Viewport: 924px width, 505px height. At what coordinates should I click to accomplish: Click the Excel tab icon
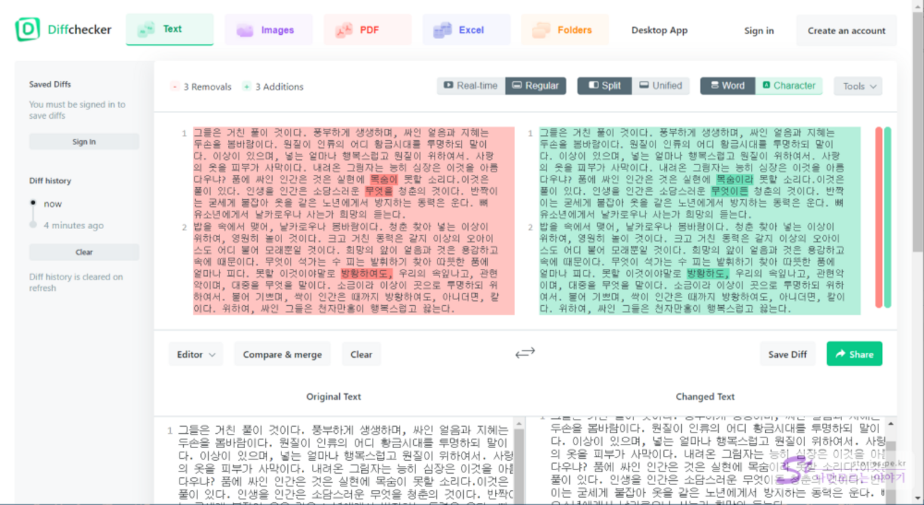442,31
